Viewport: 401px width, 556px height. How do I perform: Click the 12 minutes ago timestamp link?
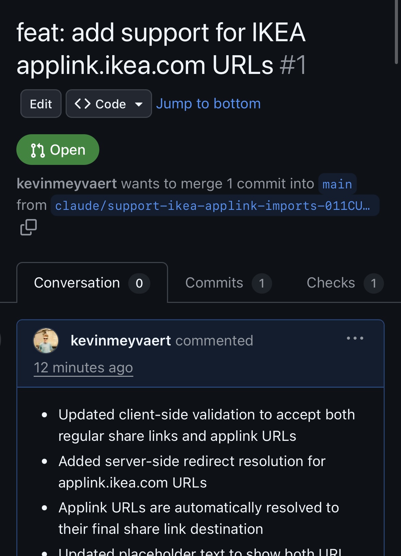(x=83, y=367)
